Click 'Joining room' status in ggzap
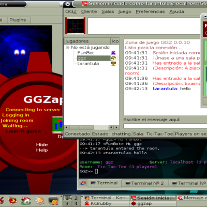Screen dimensions: 207x207 coord(17,121)
